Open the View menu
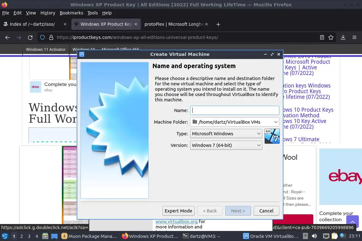The width and height of the screenshot is (362, 241). pos(31,13)
